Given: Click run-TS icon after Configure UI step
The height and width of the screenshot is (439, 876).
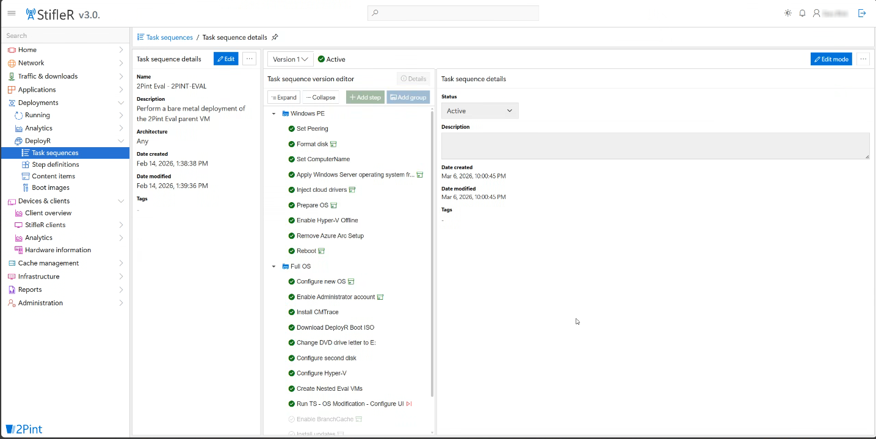Looking at the screenshot, I should (409, 404).
